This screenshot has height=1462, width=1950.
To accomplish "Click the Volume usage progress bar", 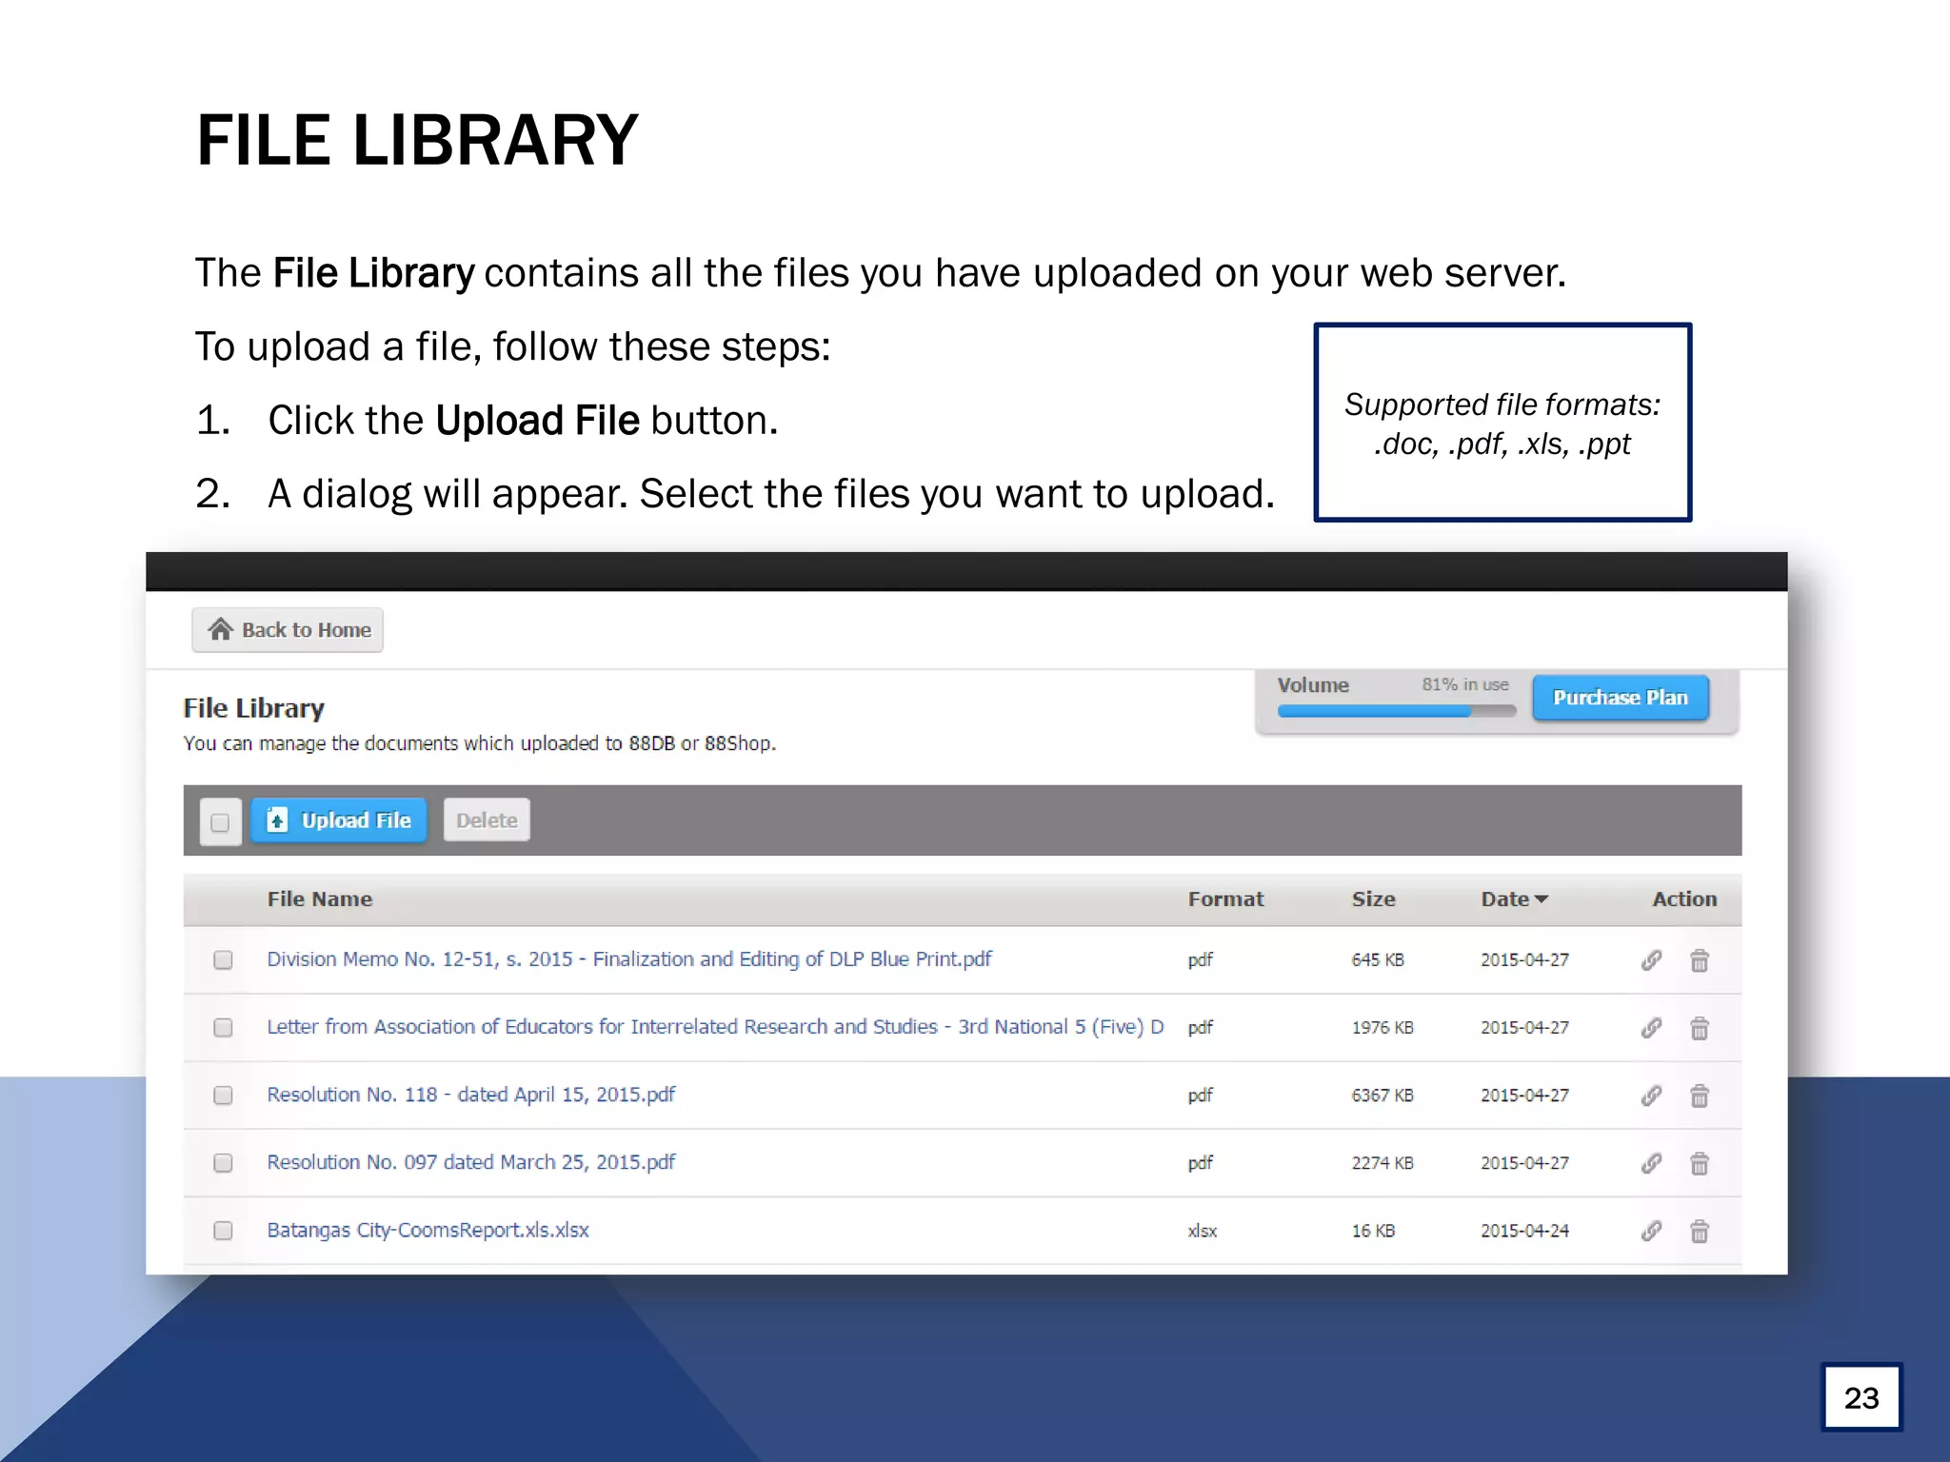I will [1397, 711].
